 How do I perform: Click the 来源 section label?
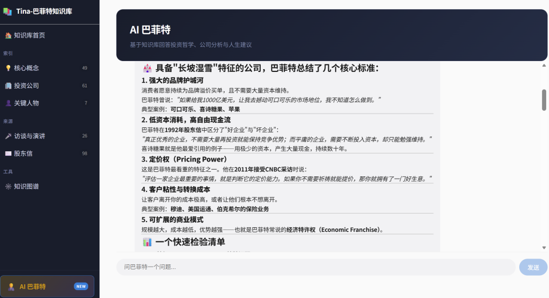pyautogui.click(x=7, y=121)
